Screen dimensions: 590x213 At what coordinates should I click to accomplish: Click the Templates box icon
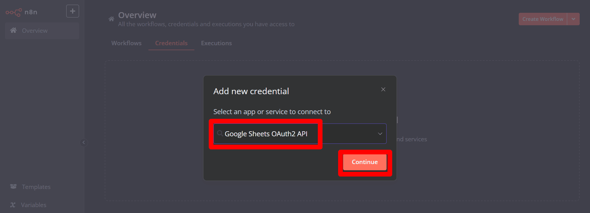13,186
